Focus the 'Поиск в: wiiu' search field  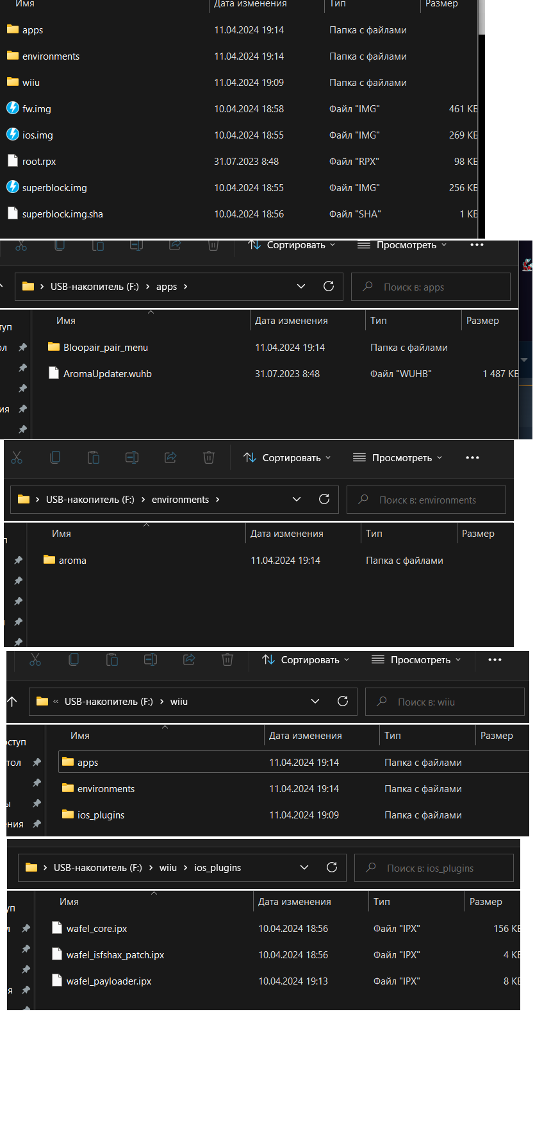coord(445,702)
